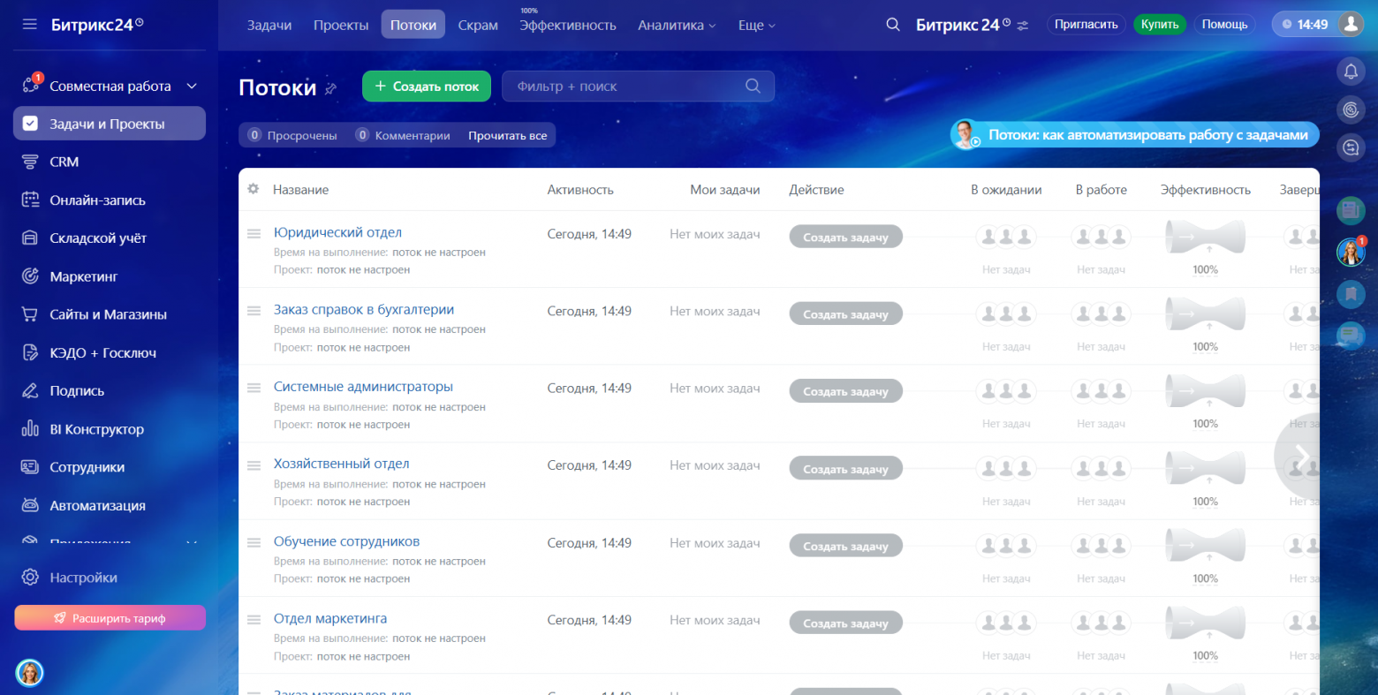Switch to the Скрам tab
This screenshot has width=1378, height=695.
pos(478,25)
